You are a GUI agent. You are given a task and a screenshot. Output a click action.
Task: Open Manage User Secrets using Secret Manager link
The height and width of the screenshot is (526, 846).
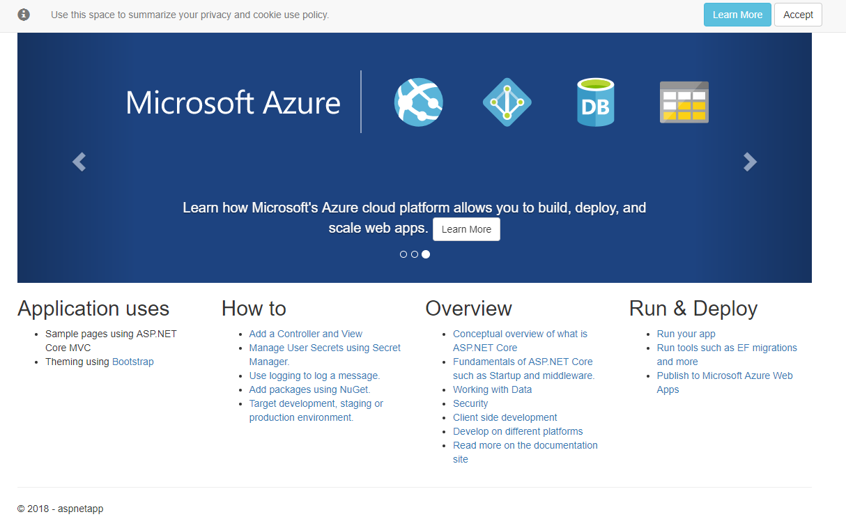(x=325, y=355)
